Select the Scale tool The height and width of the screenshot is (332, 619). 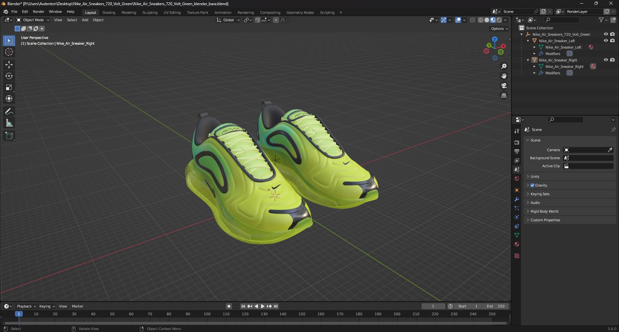click(9, 88)
